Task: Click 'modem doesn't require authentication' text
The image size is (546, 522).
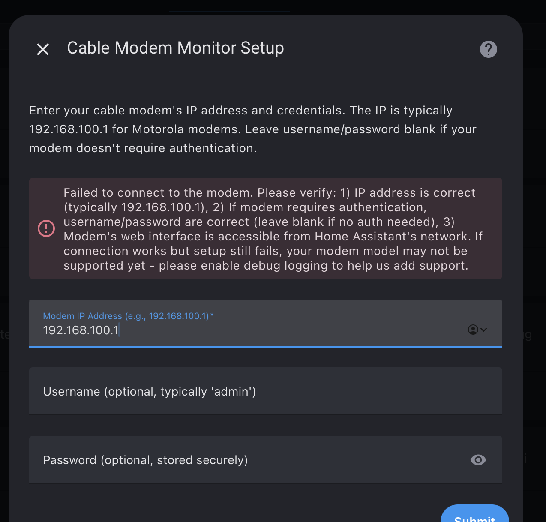Action: (x=143, y=148)
